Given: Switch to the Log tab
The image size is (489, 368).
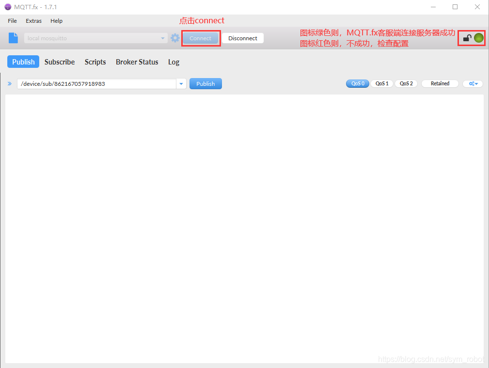Looking at the screenshot, I should pos(174,62).
